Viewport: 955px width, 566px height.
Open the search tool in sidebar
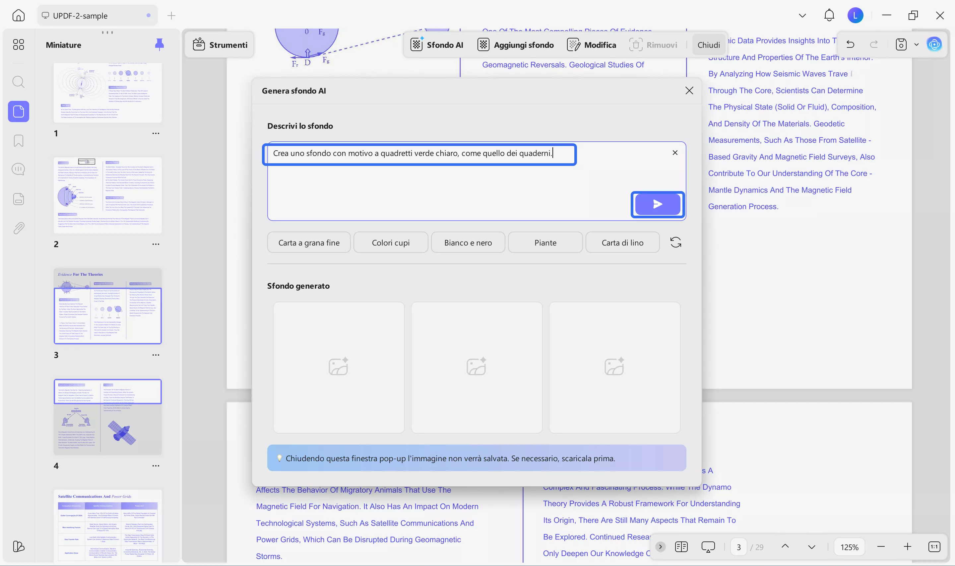point(18,82)
